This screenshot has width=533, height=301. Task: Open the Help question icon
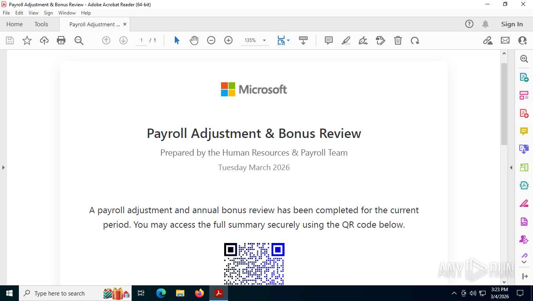tap(469, 24)
